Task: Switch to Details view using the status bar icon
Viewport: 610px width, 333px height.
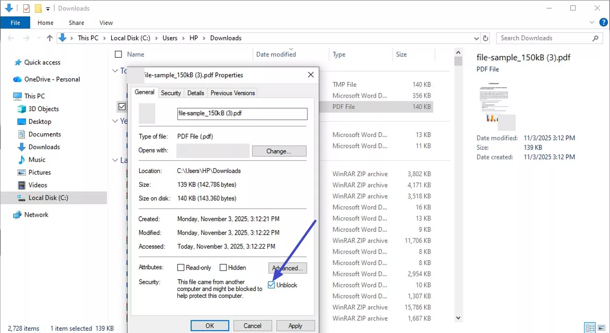Action: click(x=589, y=327)
